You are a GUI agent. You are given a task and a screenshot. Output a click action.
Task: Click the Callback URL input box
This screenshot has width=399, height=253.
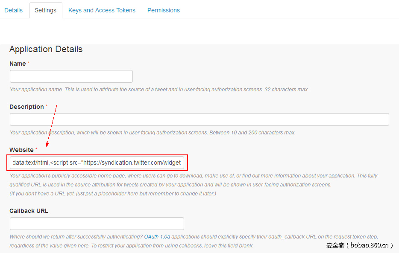coord(97,224)
